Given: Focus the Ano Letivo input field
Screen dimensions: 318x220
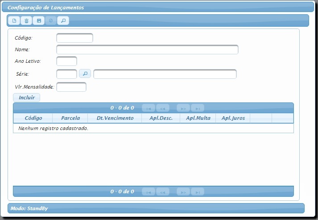Looking at the screenshot, I should click(x=67, y=61).
